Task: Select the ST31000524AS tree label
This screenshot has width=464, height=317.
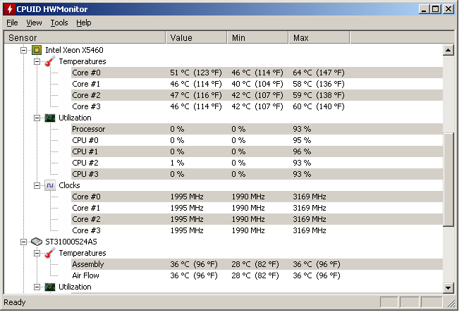Action: 71,242
